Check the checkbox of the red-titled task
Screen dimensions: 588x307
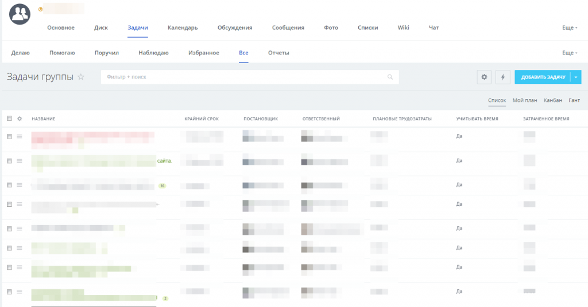click(9, 136)
